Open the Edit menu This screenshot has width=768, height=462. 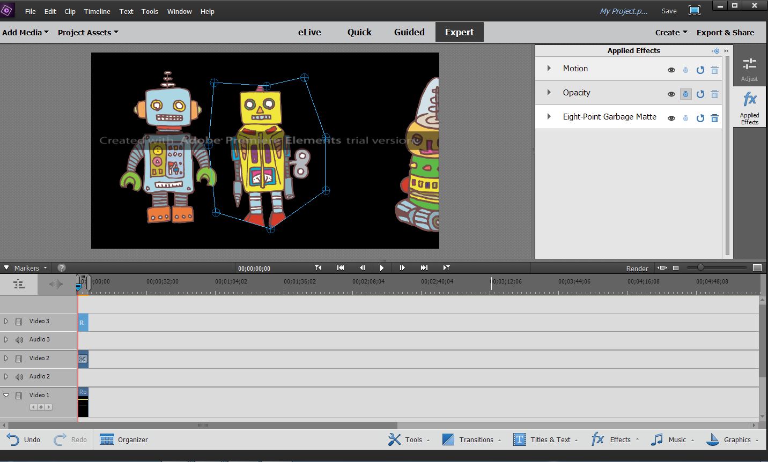click(50, 11)
